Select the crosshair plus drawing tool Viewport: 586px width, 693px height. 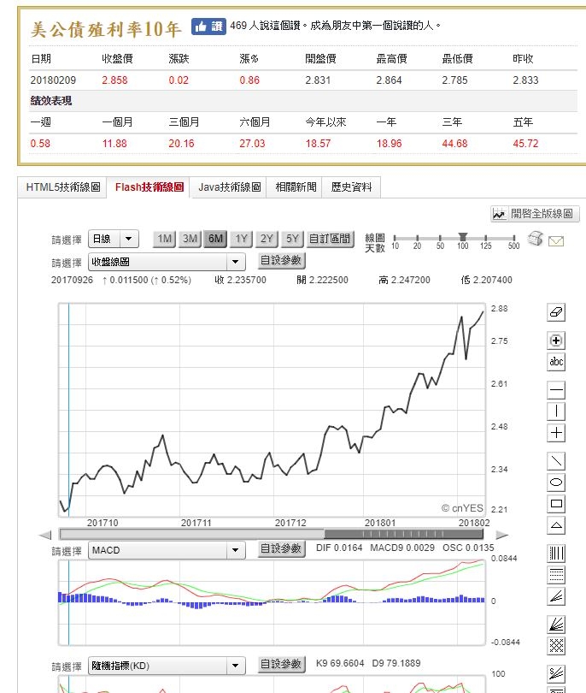click(556, 432)
